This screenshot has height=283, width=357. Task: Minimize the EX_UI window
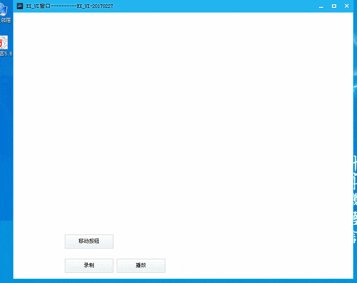click(x=321, y=6)
